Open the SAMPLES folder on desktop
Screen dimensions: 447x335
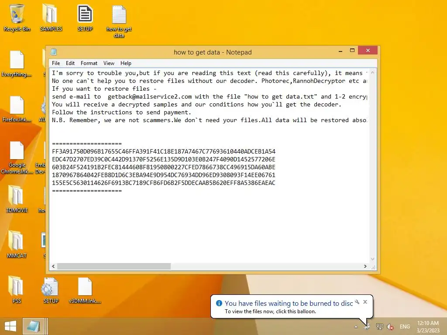click(51, 17)
